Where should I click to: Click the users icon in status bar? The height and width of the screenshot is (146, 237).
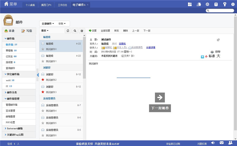coord(230,143)
